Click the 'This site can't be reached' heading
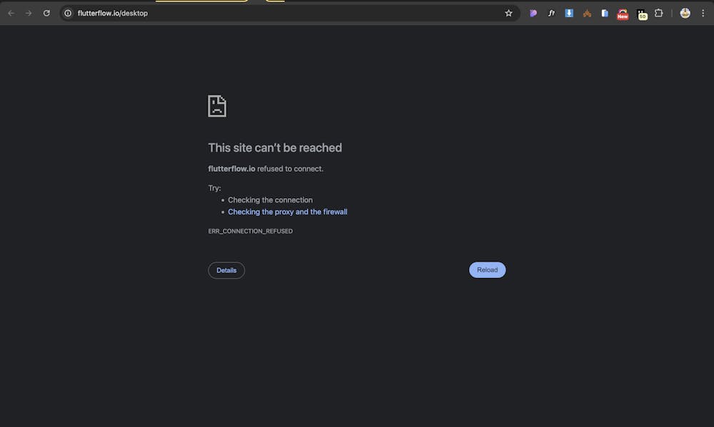The image size is (714, 427). click(x=275, y=148)
